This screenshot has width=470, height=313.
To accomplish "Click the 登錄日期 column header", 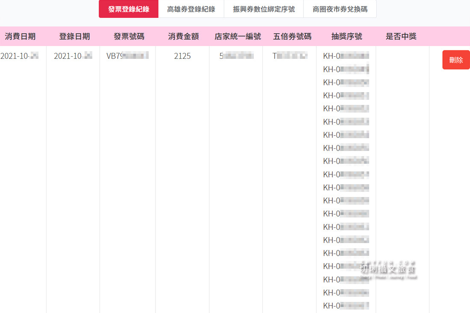I will [x=74, y=36].
